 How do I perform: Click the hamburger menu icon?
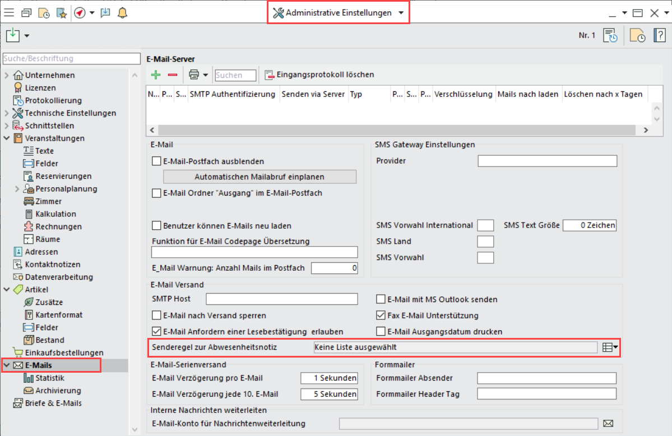(9, 13)
